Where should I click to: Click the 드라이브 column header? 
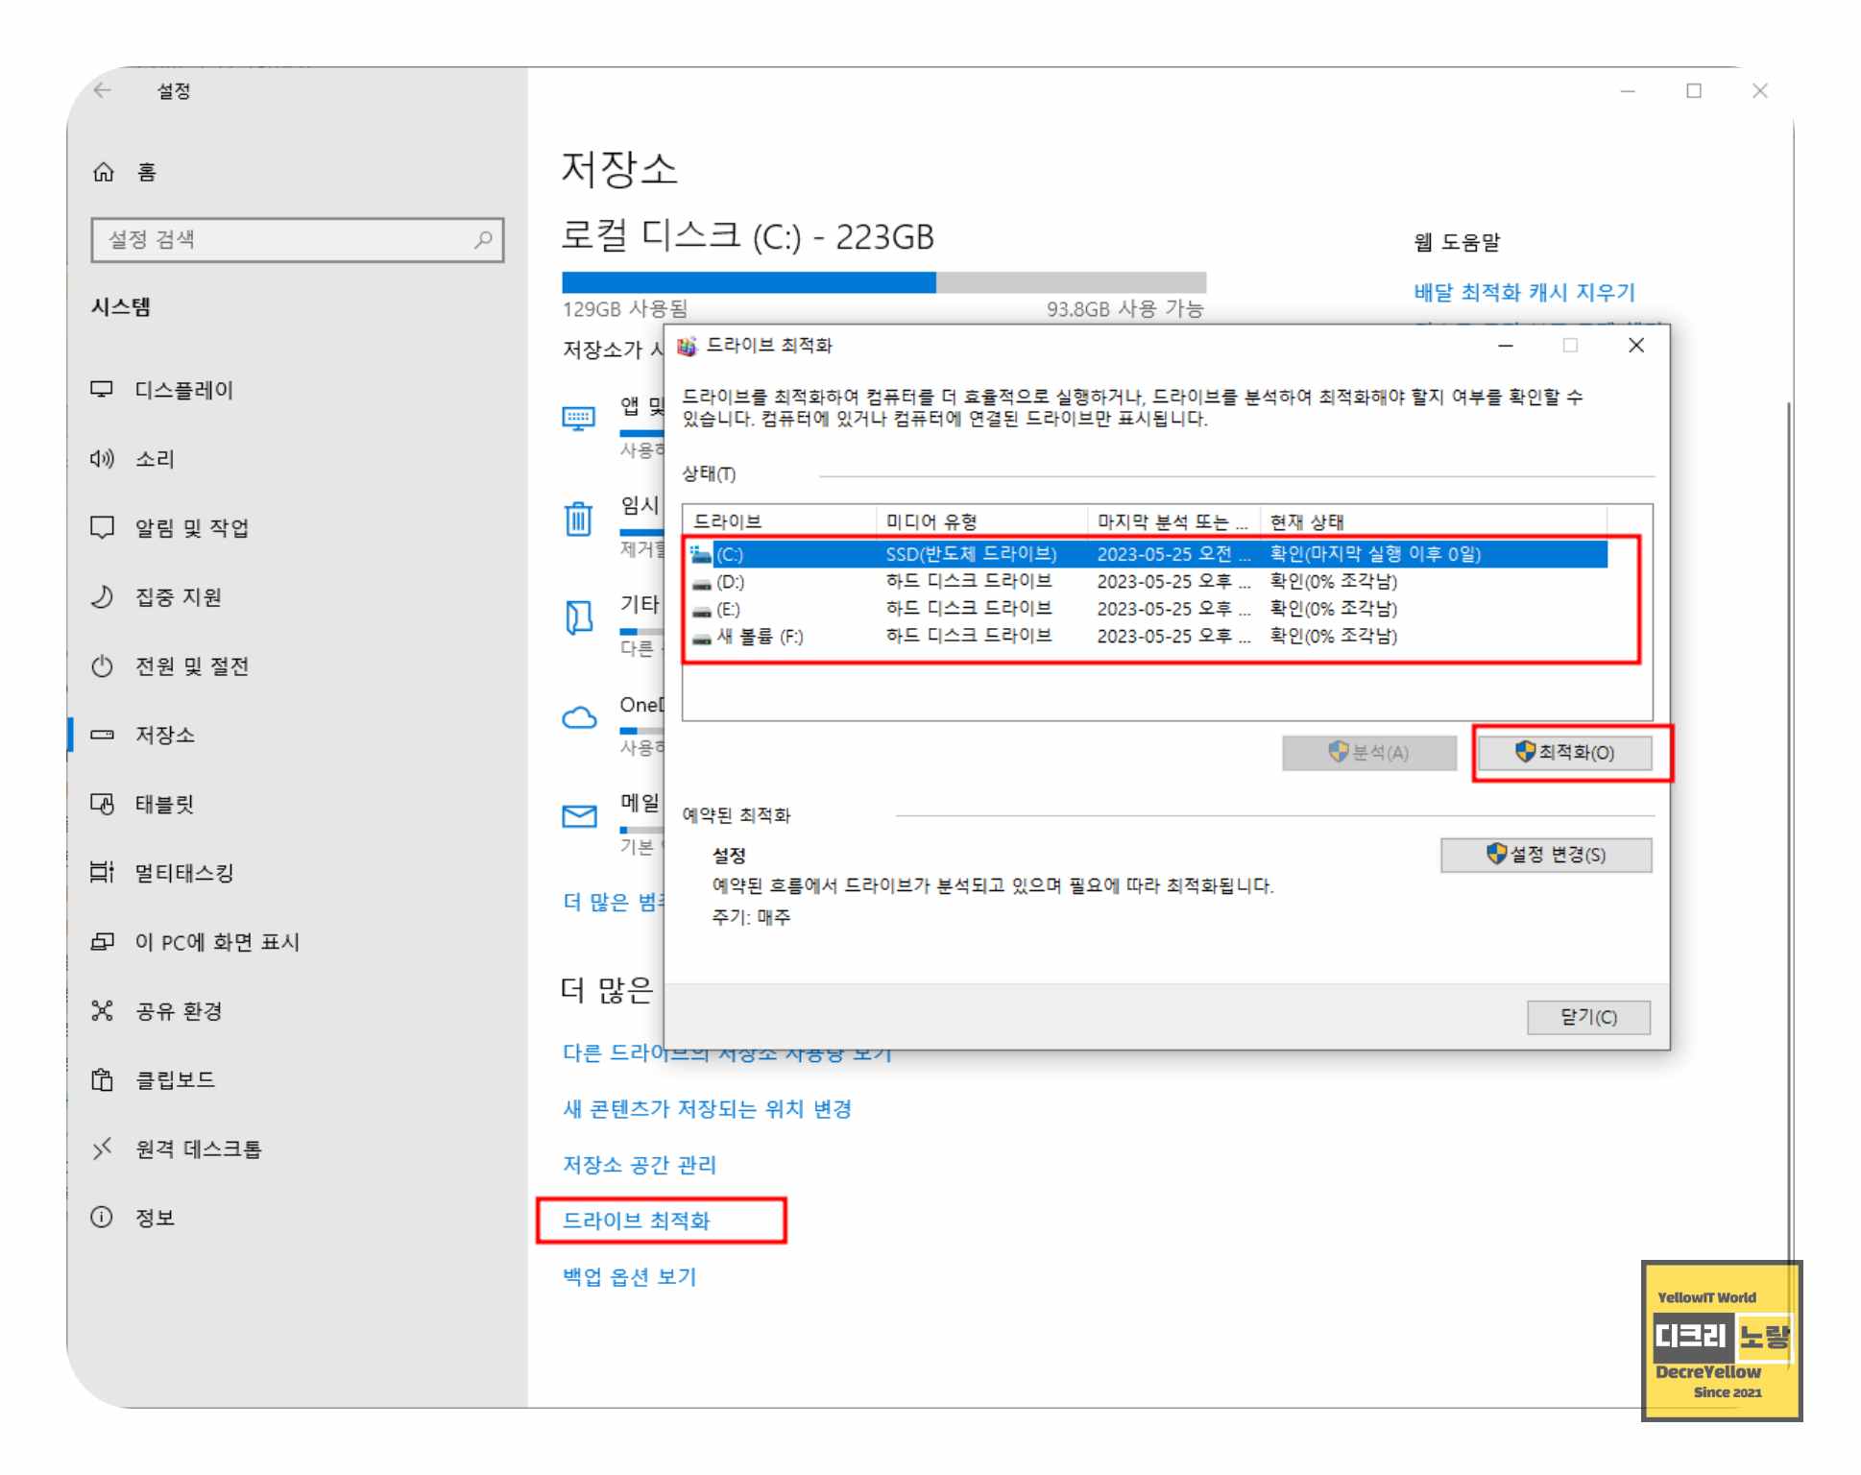pyautogui.click(x=780, y=521)
